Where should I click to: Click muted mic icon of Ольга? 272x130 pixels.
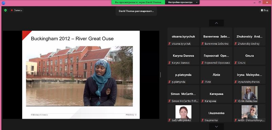tap(236, 63)
